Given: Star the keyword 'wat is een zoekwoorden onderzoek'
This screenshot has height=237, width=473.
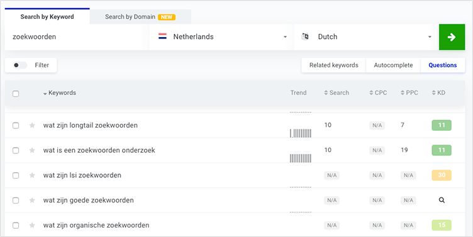Looking at the screenshot, I should tap(32, 150).
